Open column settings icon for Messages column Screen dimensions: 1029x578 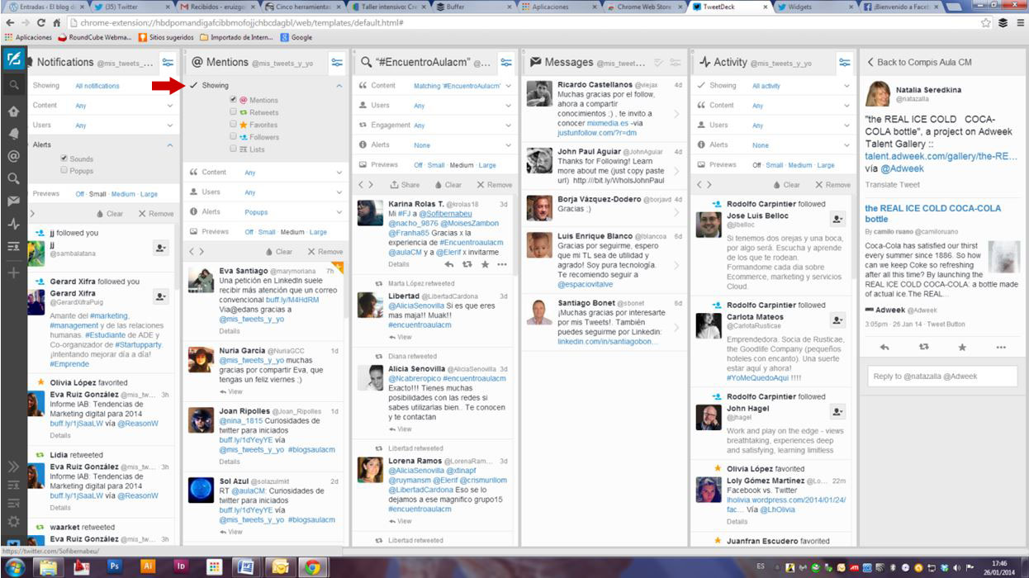[x=676, y=63]
